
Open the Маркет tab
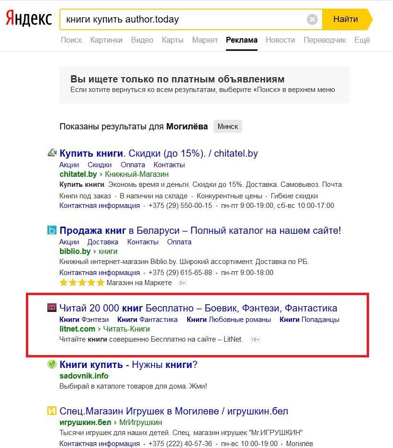pos(205,40)
